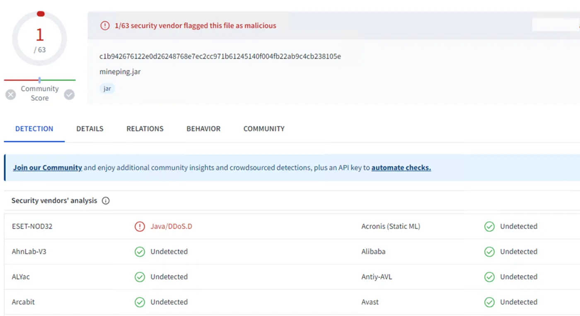Click the 1/63 detection score gauge
Viewport: 580px width, 316px height.
(x=40, y=39)
